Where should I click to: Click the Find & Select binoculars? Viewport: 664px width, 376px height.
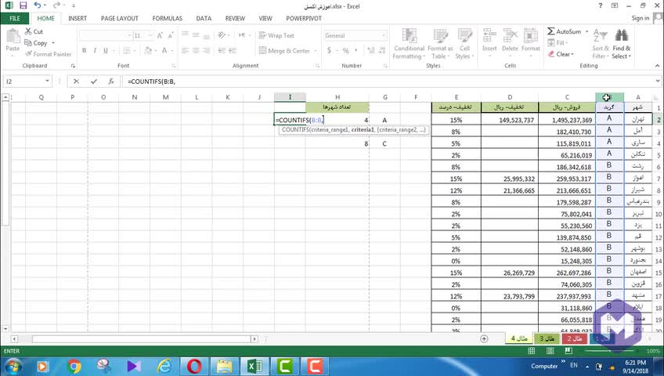(x=621, y=35)
